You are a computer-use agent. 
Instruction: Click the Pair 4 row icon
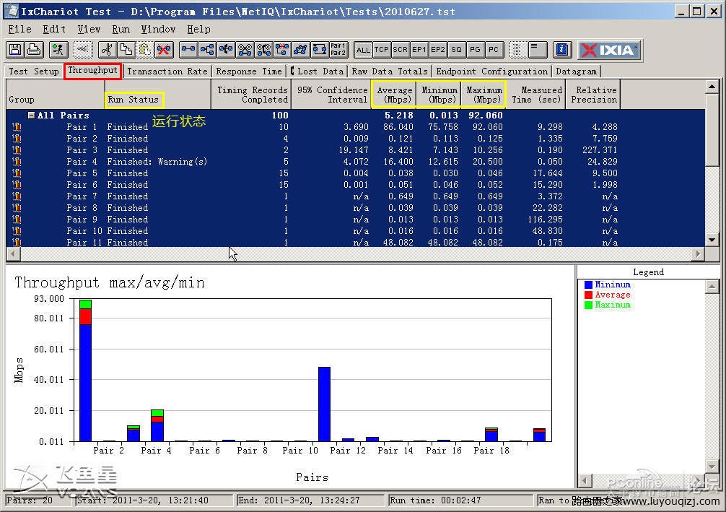17,162
